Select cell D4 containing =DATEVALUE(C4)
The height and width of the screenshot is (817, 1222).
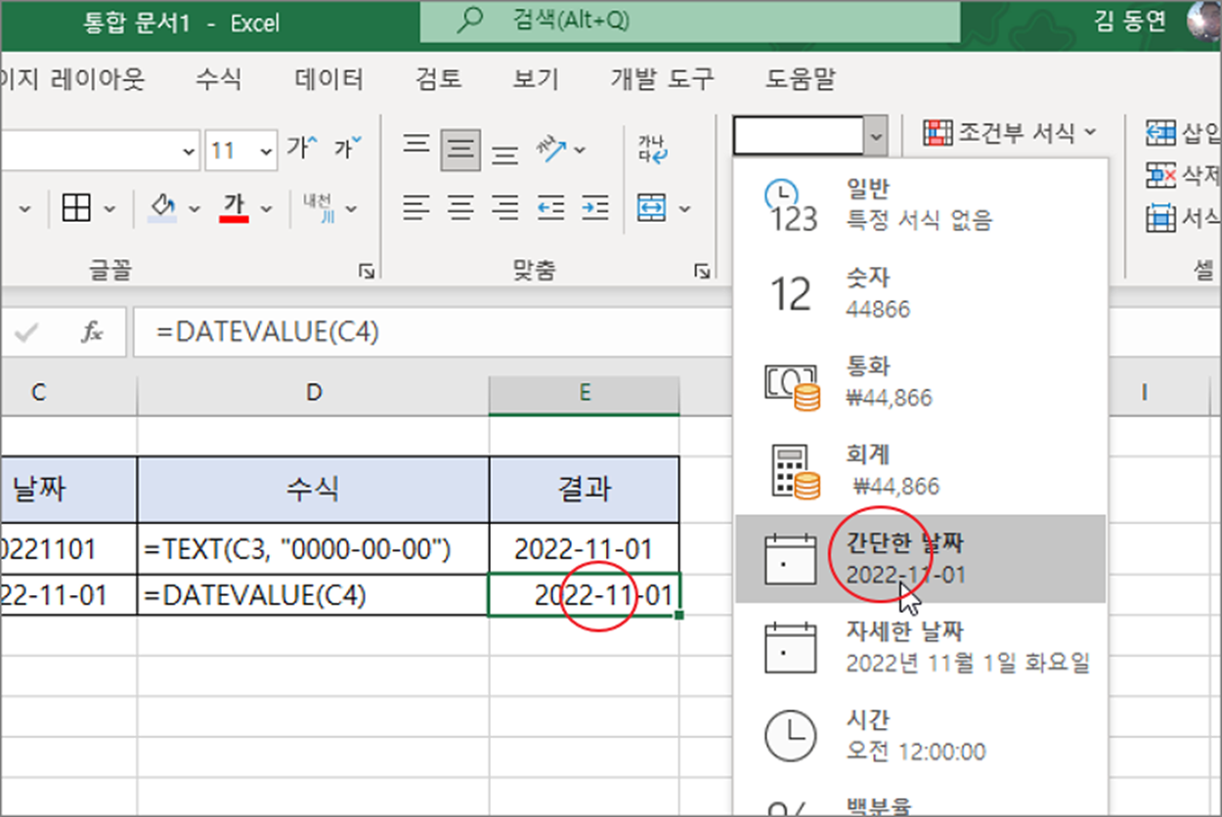(313, 595)
